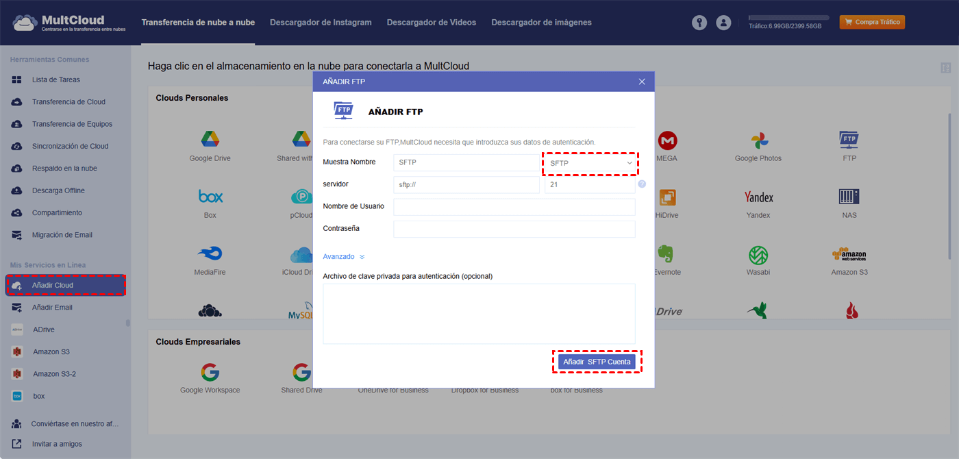
Task: Open the user account avatar icon
Action: point(723,23)
